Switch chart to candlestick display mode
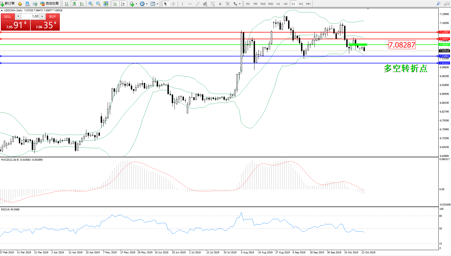This screenshot has width=451, height=256. tap(74, 4)
